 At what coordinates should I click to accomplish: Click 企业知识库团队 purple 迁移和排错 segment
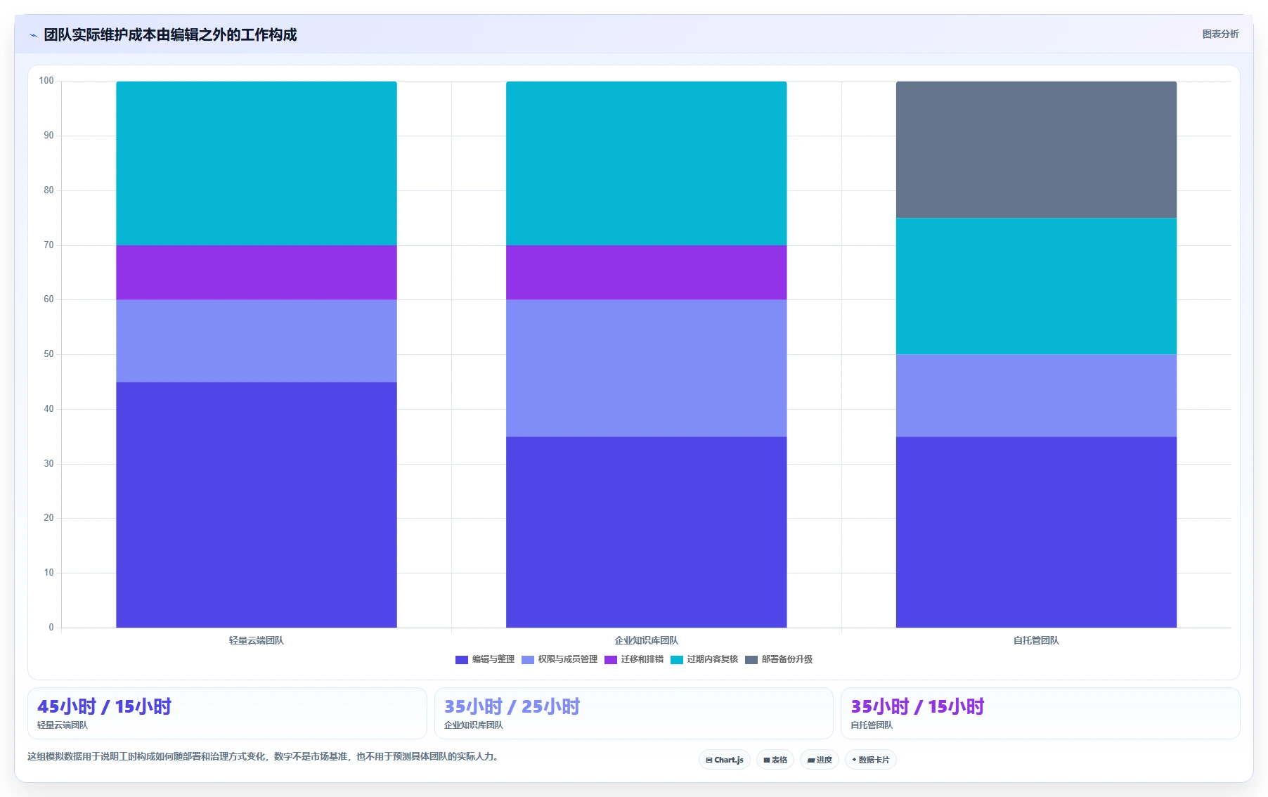647,273
